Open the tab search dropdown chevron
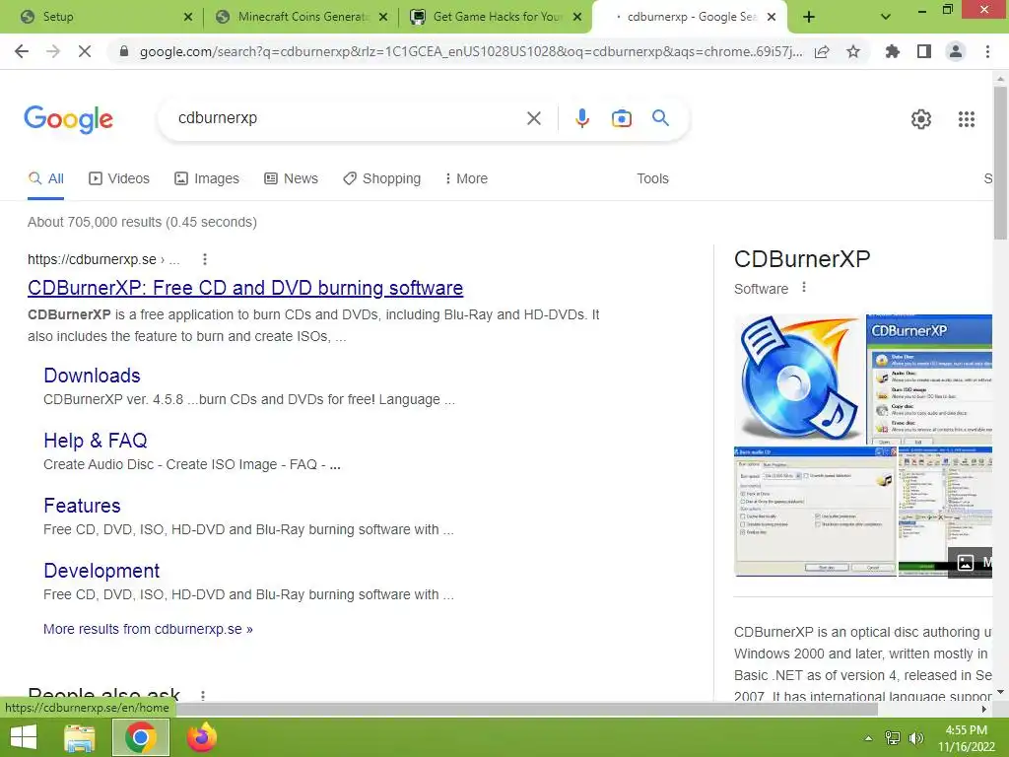The width and height of the screenshot is (1009, 757). (x=886, y=17)
